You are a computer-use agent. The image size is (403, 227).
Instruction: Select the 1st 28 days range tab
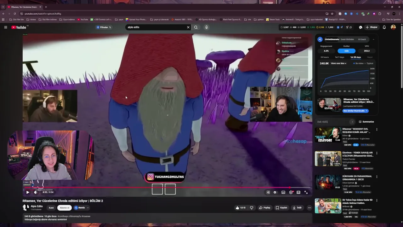click(355, 57)
